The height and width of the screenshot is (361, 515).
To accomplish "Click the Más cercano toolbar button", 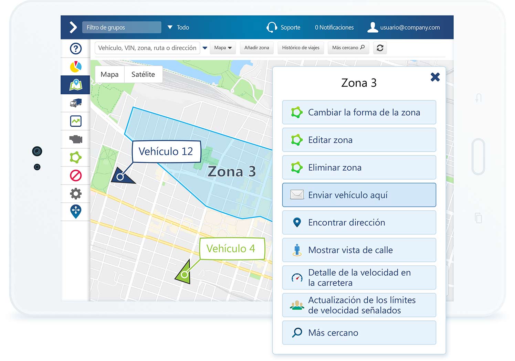I will coord(348,48).
